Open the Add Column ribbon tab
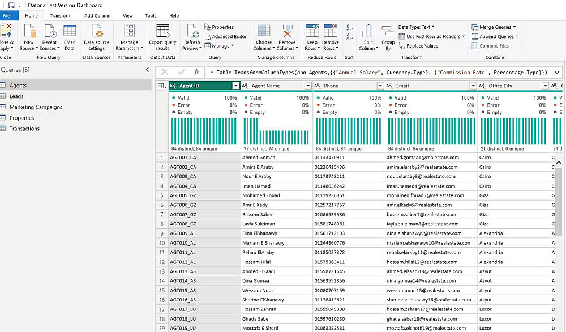This screenshot has width=566, height=332. point(97,16)
